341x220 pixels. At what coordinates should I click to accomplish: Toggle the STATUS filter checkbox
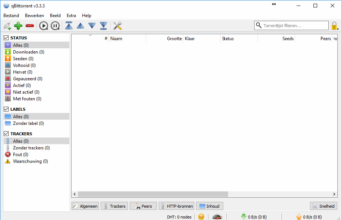[6, 38]
